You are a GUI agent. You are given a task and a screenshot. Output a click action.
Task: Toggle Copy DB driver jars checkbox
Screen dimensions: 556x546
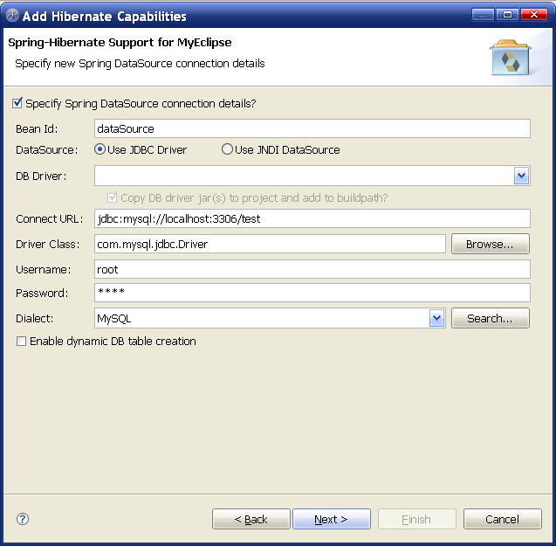pyautogui.click(x=112, y=197)
